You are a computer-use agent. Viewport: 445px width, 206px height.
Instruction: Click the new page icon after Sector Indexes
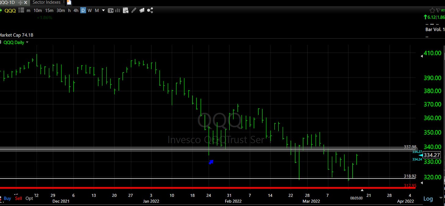(x=69, y=2)
